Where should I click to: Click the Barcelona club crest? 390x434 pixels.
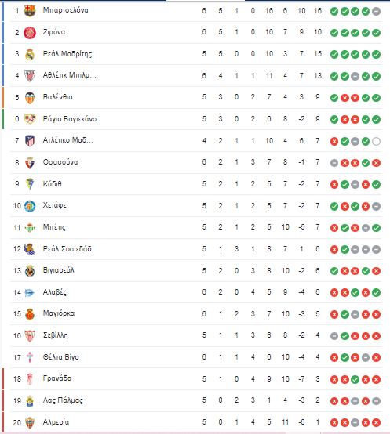click(x=30, y=11)
